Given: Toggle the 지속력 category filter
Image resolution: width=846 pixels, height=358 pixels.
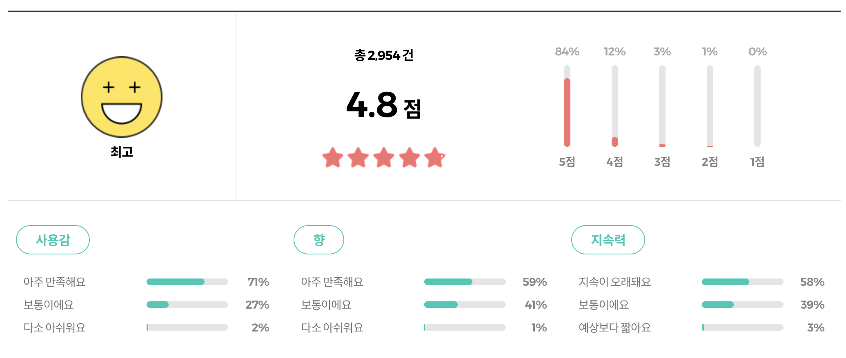Looking at the screenshot, I should (608, 240).
